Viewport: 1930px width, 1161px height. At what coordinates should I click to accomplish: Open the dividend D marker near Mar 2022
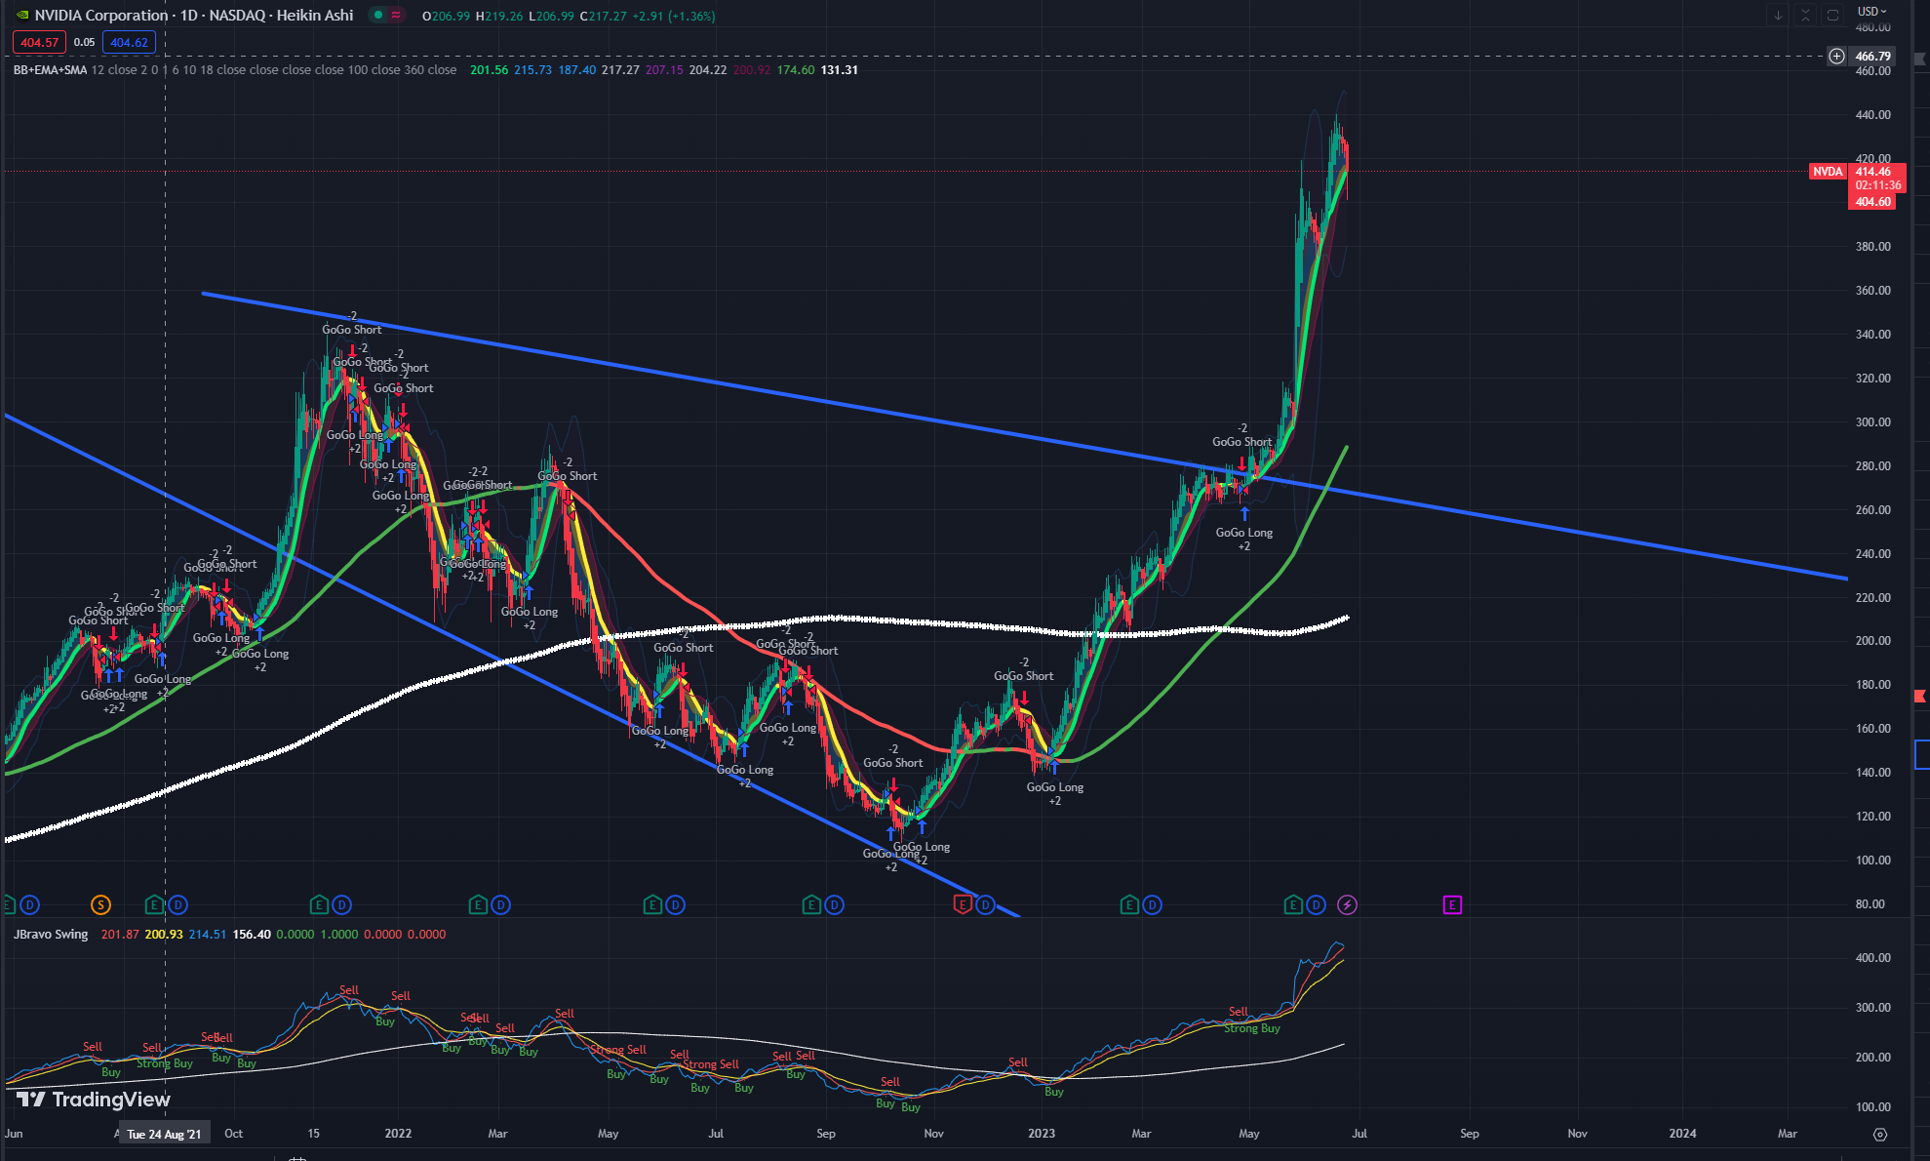(500, 905)
